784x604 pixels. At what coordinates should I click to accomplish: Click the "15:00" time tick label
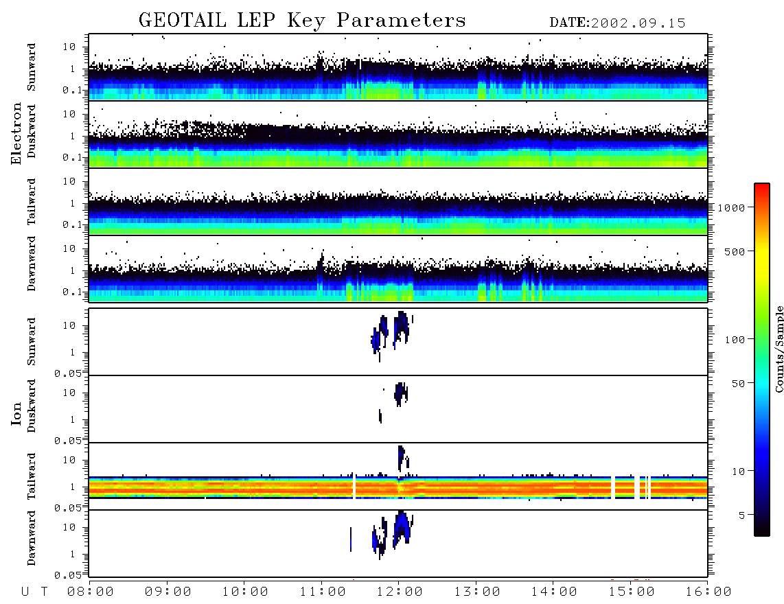click(632, 592)
